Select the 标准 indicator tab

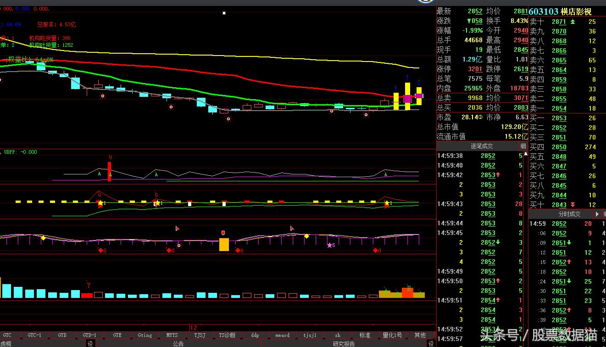pyautogui.click(x=365, y=335)
